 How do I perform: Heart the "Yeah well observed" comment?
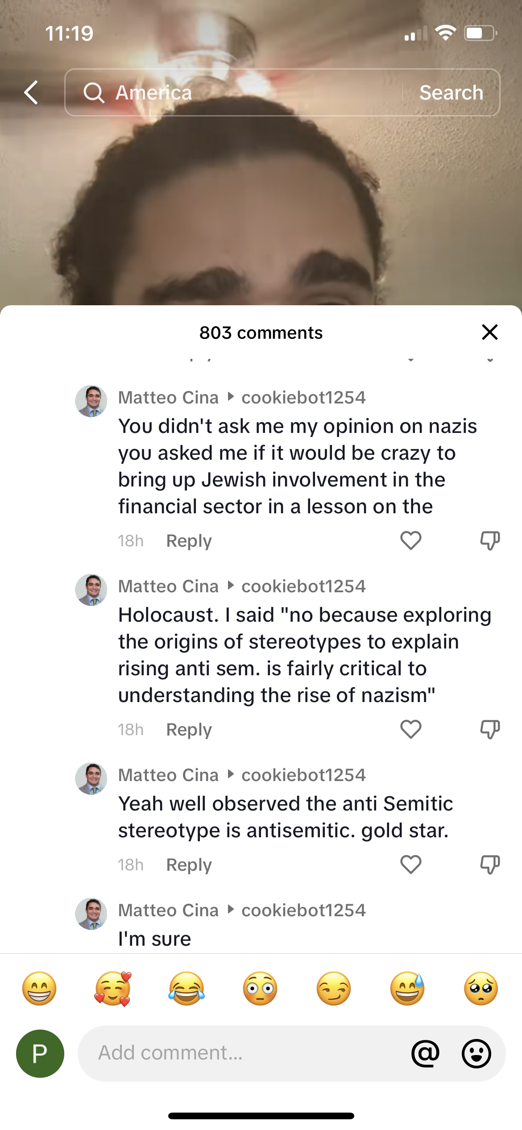click(410, 864)
